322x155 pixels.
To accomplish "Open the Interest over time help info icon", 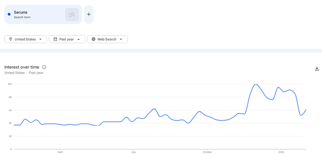I will point(44,67).
